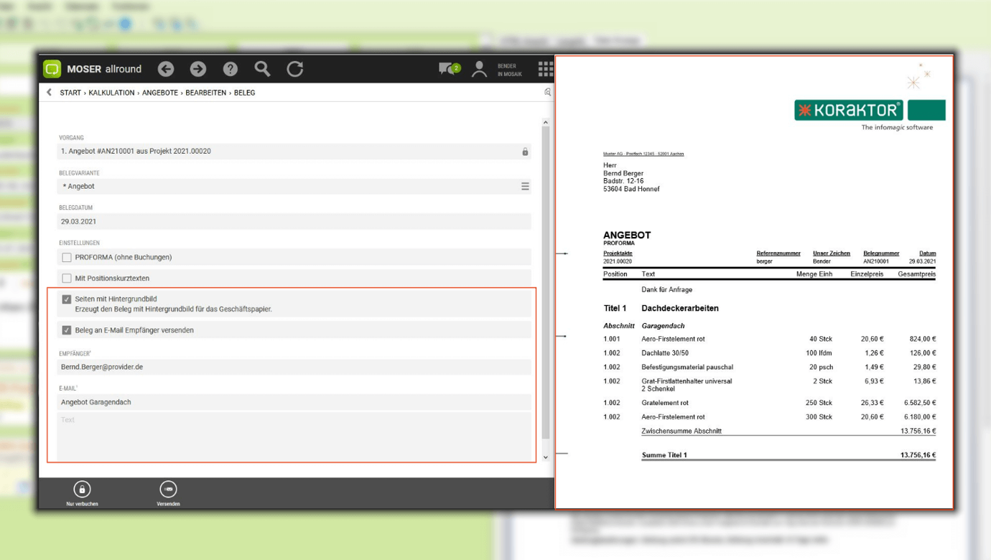Open help via the question mark icon

[x=231, y=69]
